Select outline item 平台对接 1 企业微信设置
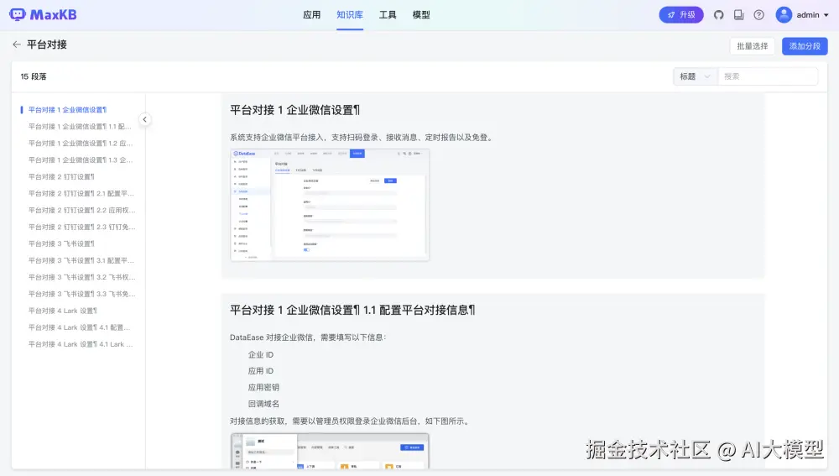The height and width of the screenshot is (476, 839). (x=67, y=110)
